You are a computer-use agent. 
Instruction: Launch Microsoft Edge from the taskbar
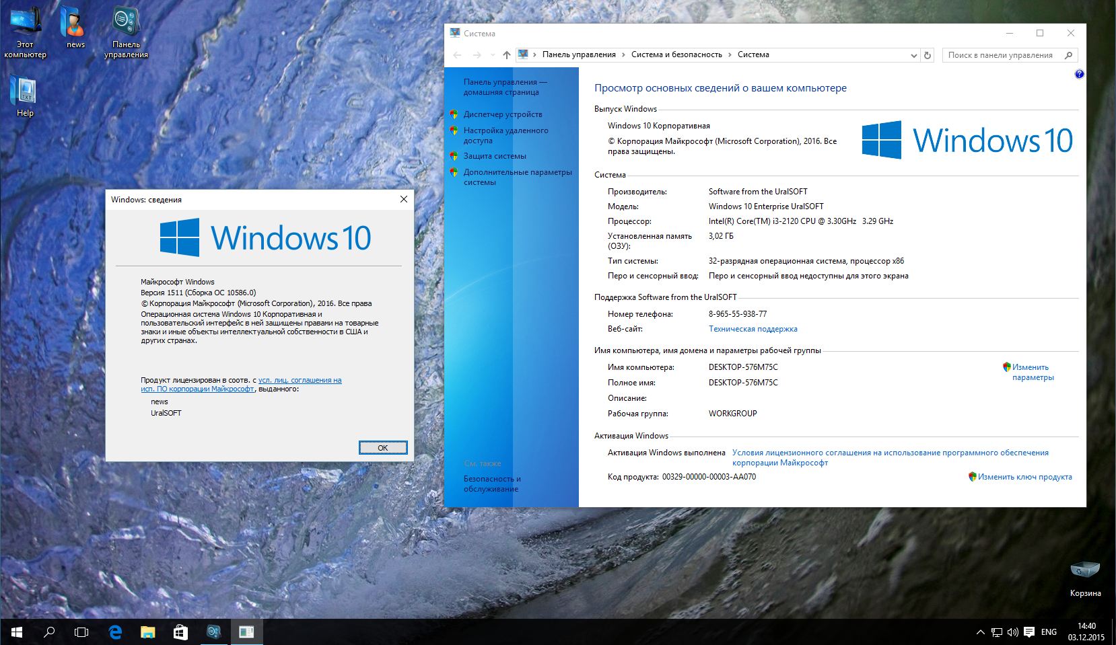[x=115, y=632]
